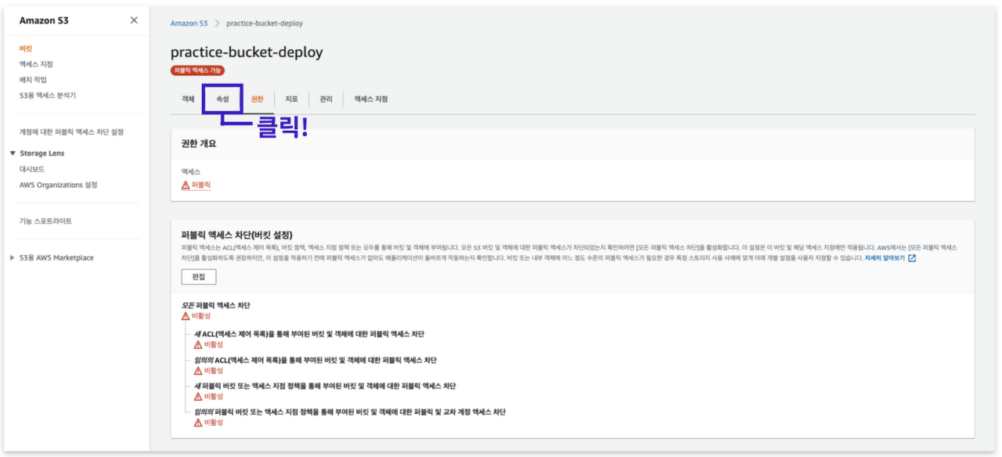Screen dimensions: 1002x457
Task: Open 계정에 대한 퍼블릭 액세스 차단 설정
Action: [x=71, y=132]
